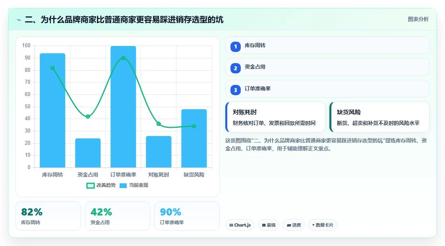Select the 资金占用 list item
The height and width of the screenshot is (246, 445).
(327, 67)
